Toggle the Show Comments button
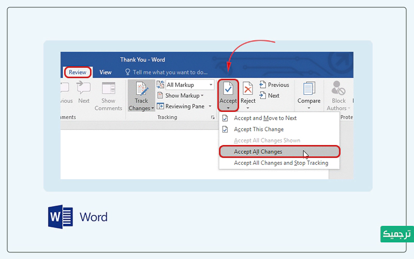The width and height of the screenshot is (414, 259). [108, 96]
